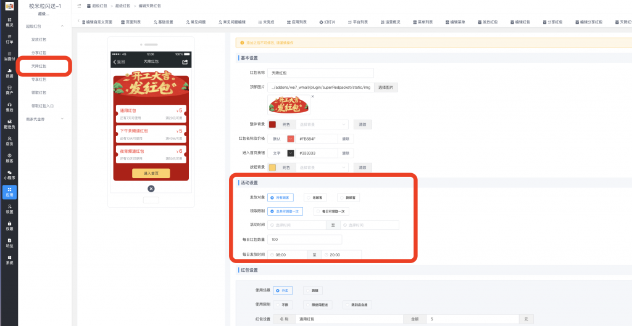This screenshot has width=632, height=326.
Task: Select 所有顾客 radio for 发放对象
Action: 280,198
